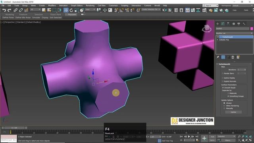Viewport: 254px width, 143px height.
Task: Click the Update button in TurboSmooth
Action: [x=233, y=112]
